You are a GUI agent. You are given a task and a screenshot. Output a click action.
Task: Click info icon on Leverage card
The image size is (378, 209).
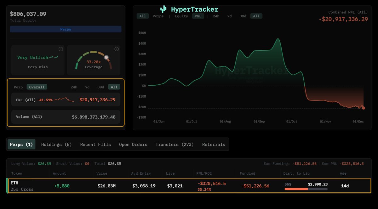117,49
